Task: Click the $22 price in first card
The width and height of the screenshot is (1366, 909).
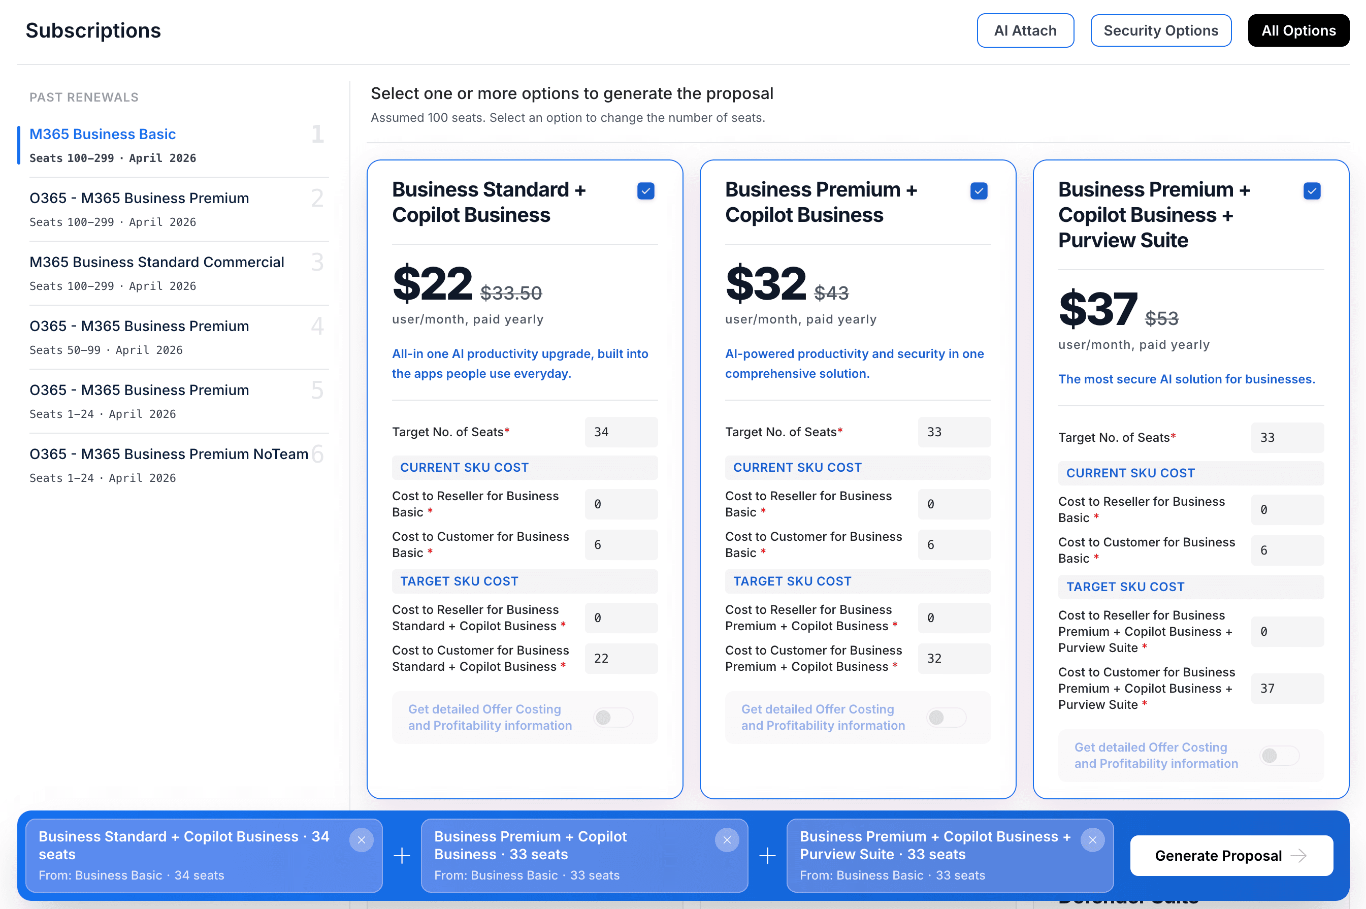Action: point(432,284)
